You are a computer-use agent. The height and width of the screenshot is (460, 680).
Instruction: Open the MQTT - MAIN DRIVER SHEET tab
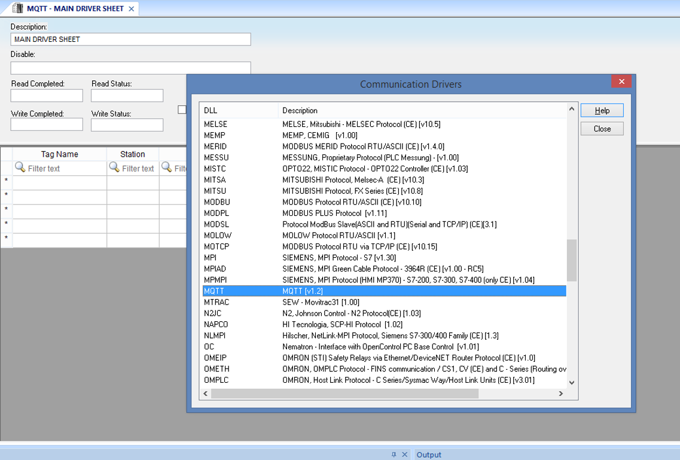(75, 8)
